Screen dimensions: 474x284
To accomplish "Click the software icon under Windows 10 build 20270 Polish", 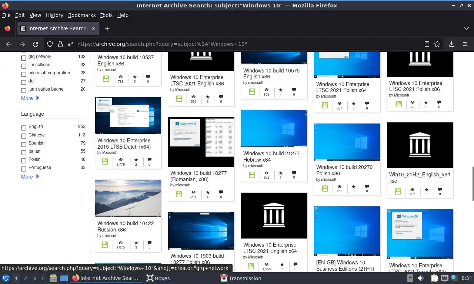I will pyautogui.click(x=325, y=189).
